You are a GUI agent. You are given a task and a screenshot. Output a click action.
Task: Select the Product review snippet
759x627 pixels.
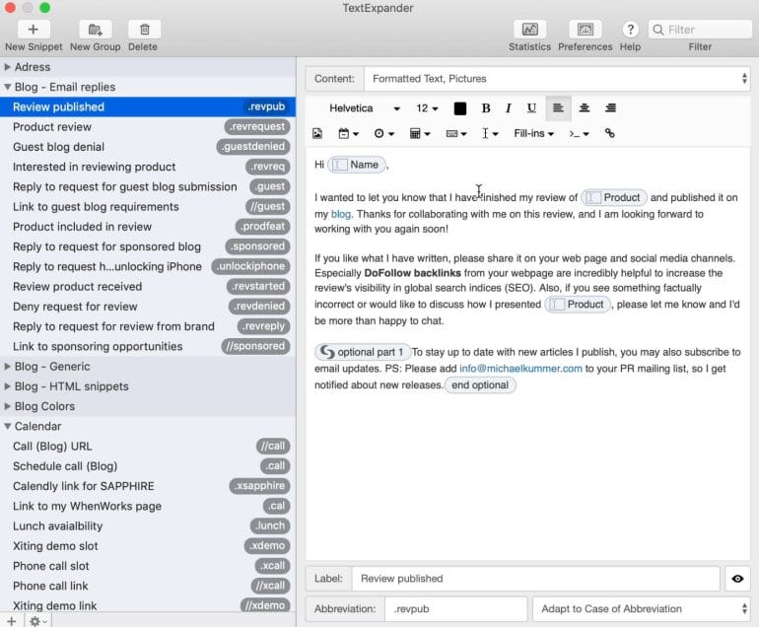(148, 127)
